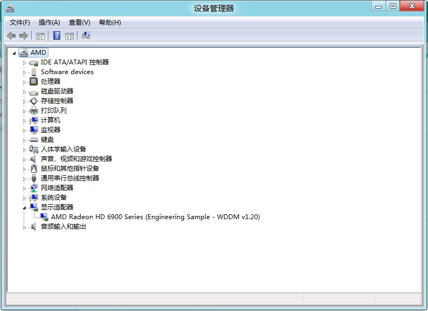This screenshot has width=428, height=311.
Task: Click the forward arrow toolbar icon
Action: pyautogui.click(x=23, y=36)
